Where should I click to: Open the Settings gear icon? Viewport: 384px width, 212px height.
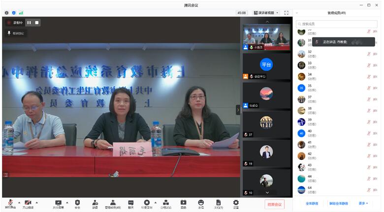pos(236,204)
